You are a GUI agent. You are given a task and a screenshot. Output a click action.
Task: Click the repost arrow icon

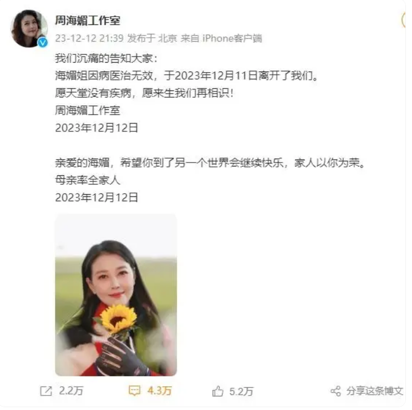pos(46,391)
